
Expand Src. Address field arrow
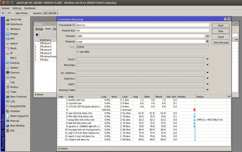point(207,73)
